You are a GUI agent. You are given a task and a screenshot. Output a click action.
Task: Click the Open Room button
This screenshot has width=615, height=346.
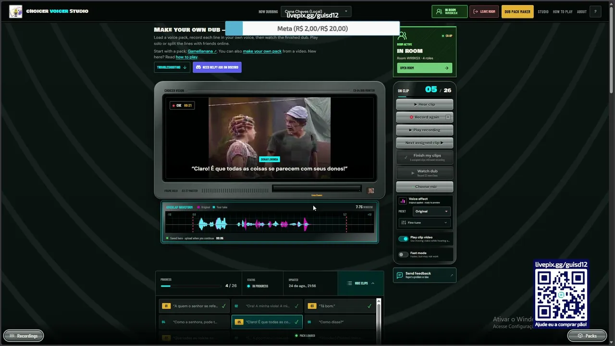(x=425, y=68)
